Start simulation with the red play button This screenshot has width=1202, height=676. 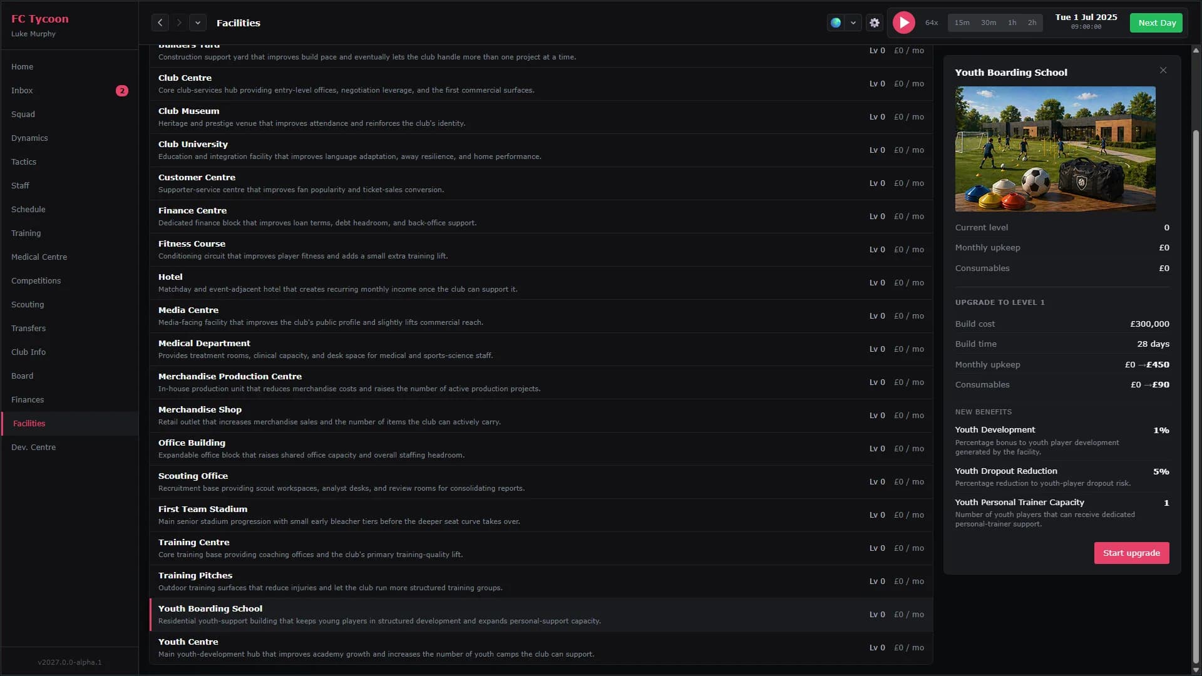tap(903, 23)
